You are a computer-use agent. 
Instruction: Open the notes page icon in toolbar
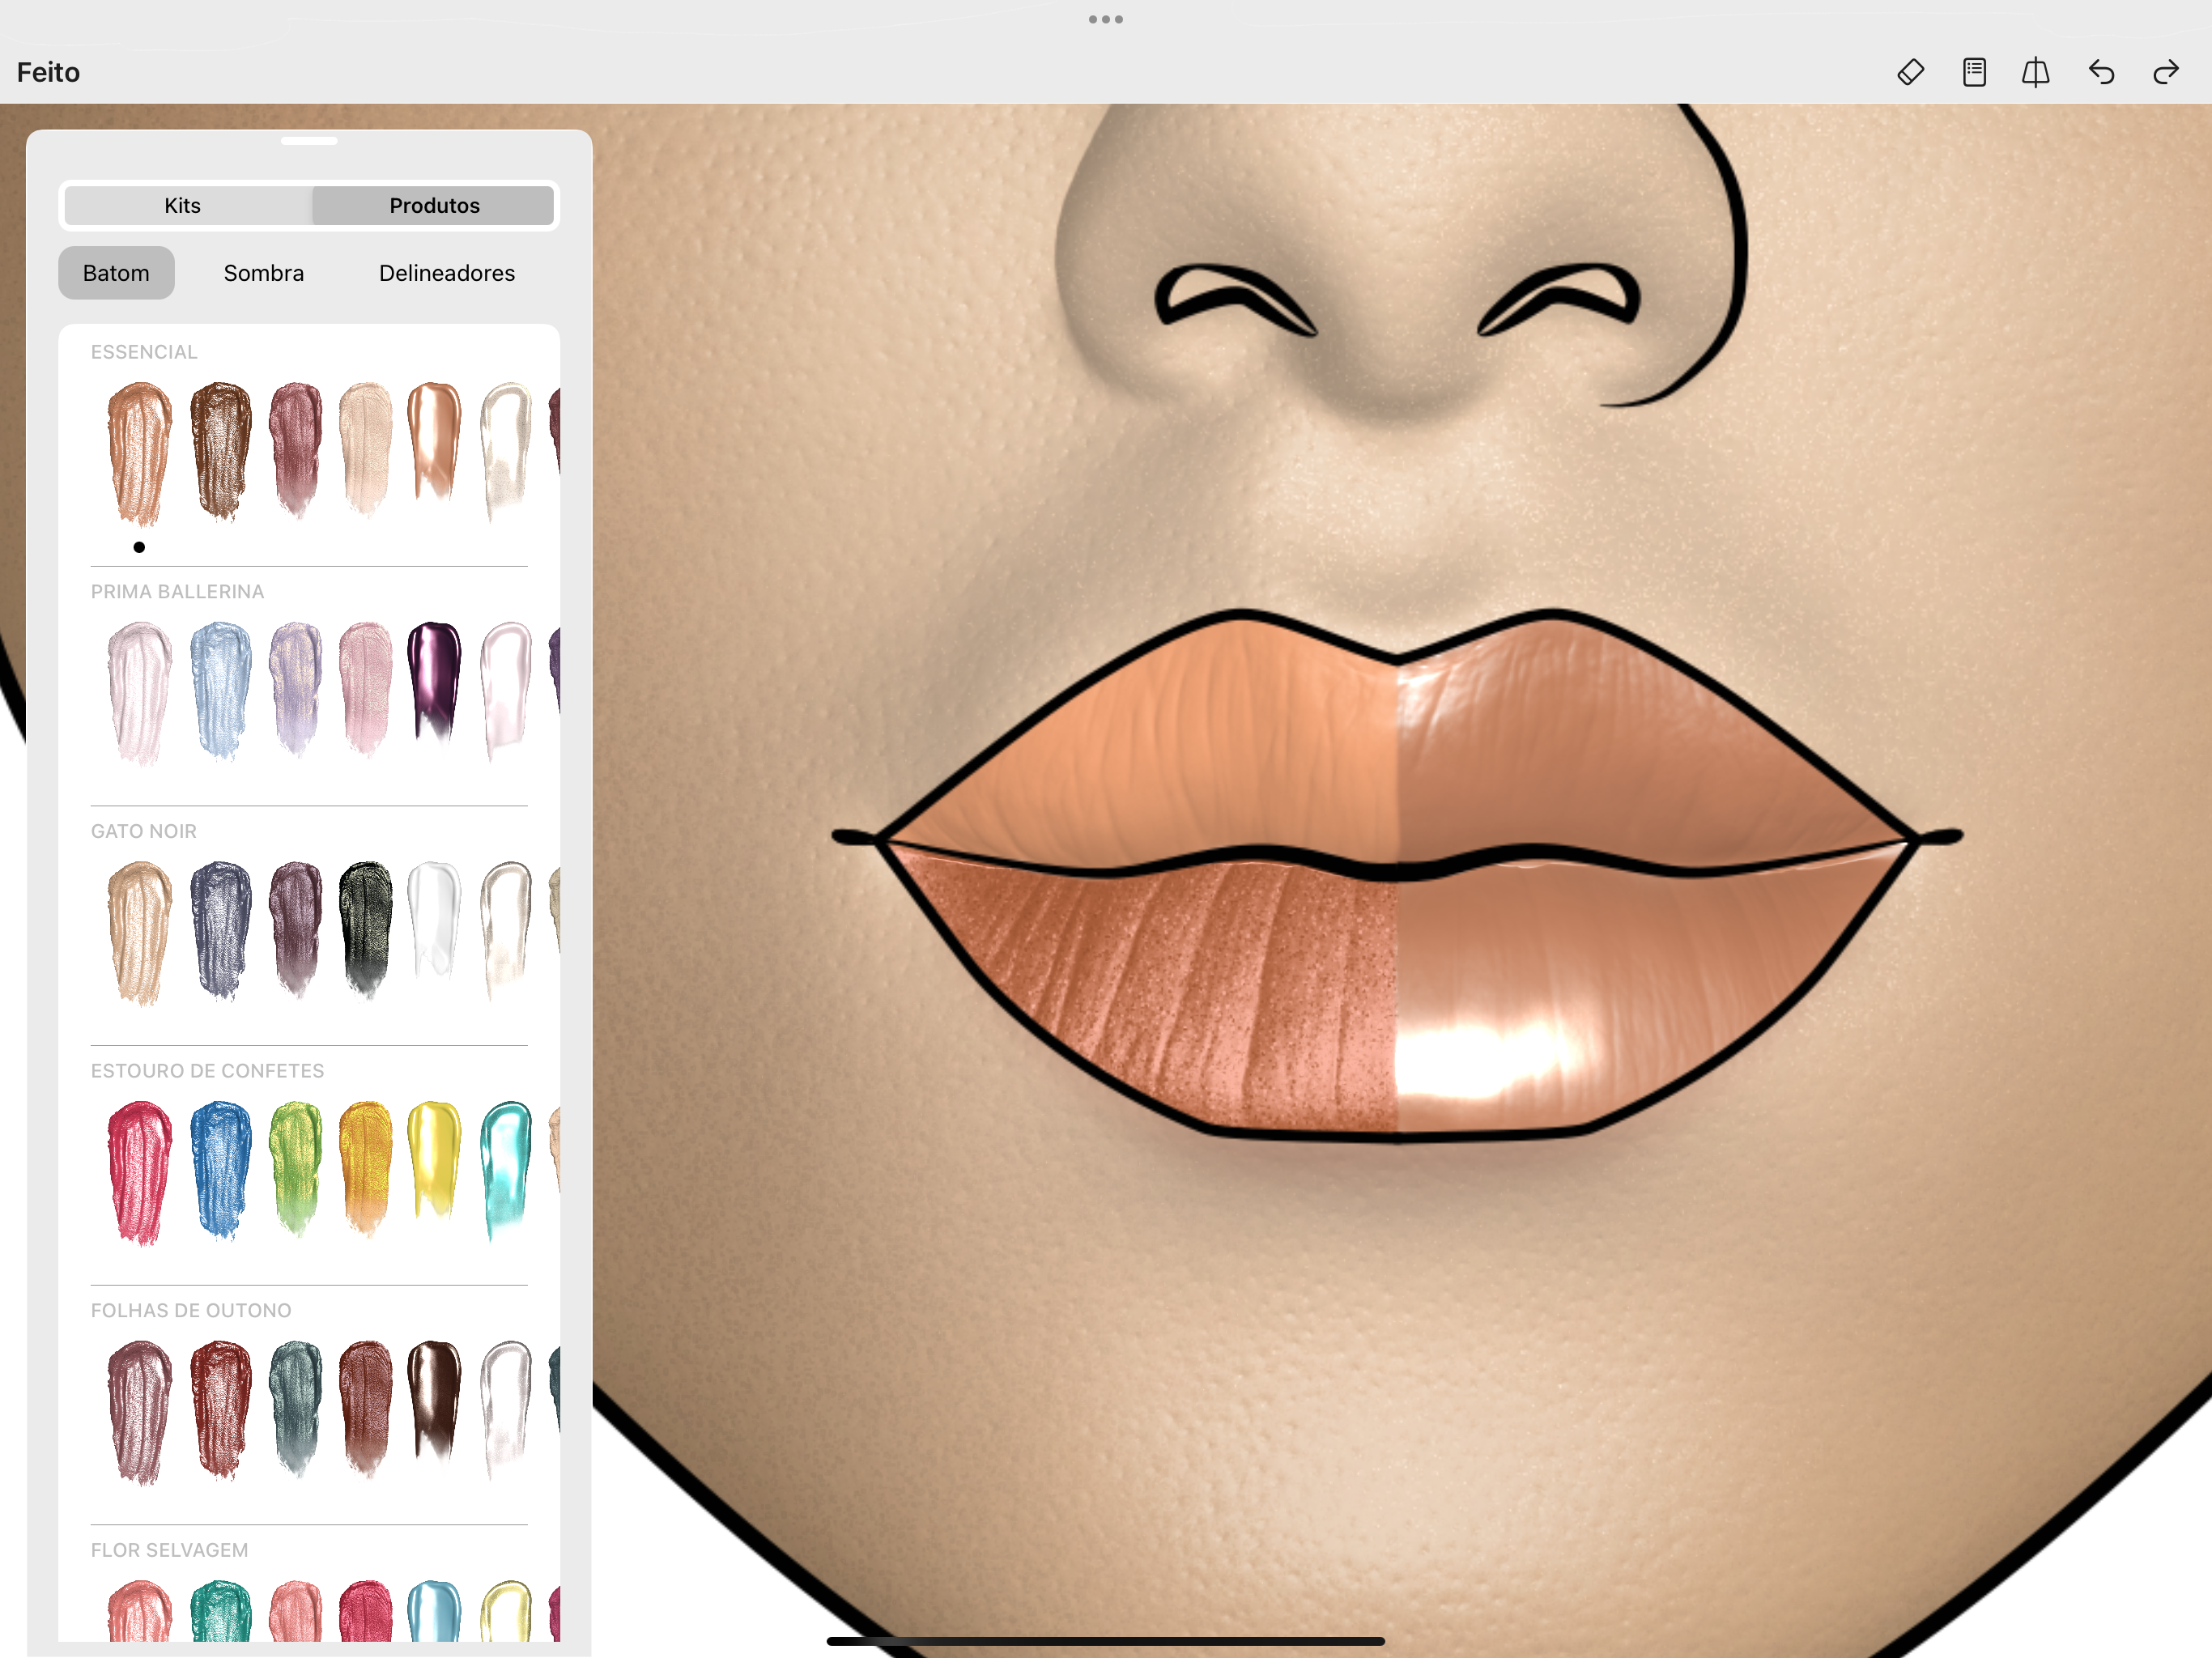tap(1974, 72)
